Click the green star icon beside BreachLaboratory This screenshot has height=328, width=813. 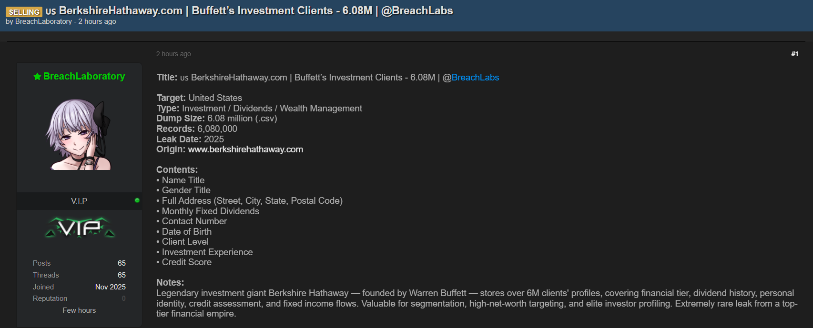click(x=37, y=76)
